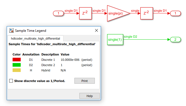
Task: Click the Print button
Action: tap(84, 81)
